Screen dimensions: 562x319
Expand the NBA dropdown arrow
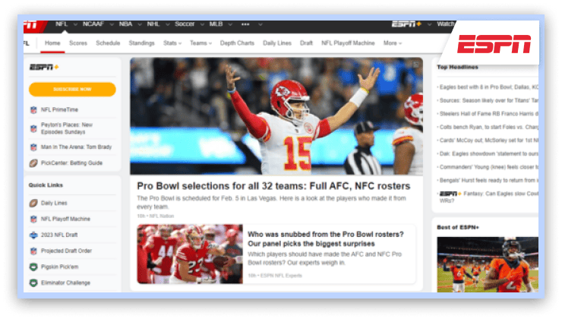coord(140,24)
